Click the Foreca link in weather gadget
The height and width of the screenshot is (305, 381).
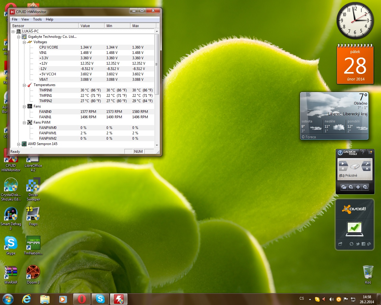pos(309,137)
